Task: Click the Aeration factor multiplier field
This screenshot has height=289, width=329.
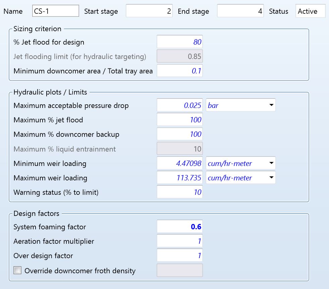Action: (x=180, y=241)
